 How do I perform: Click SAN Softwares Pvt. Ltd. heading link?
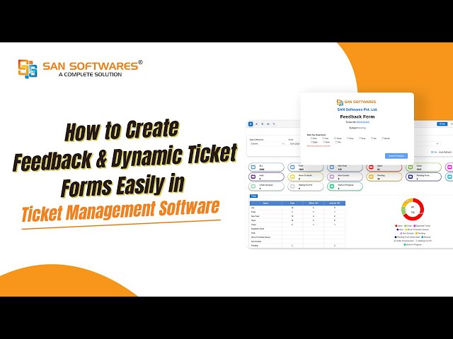point(357,109)
